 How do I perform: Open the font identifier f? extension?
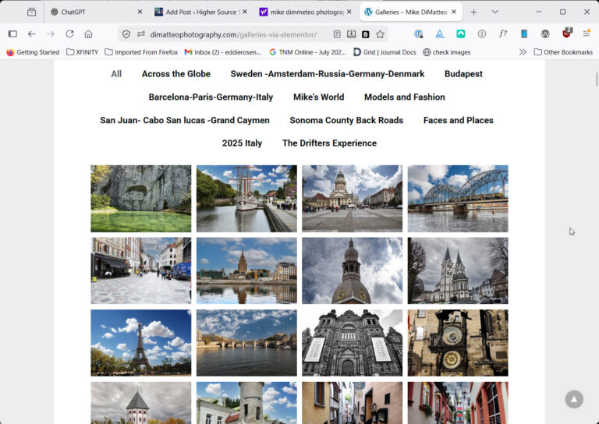[503, 34]
